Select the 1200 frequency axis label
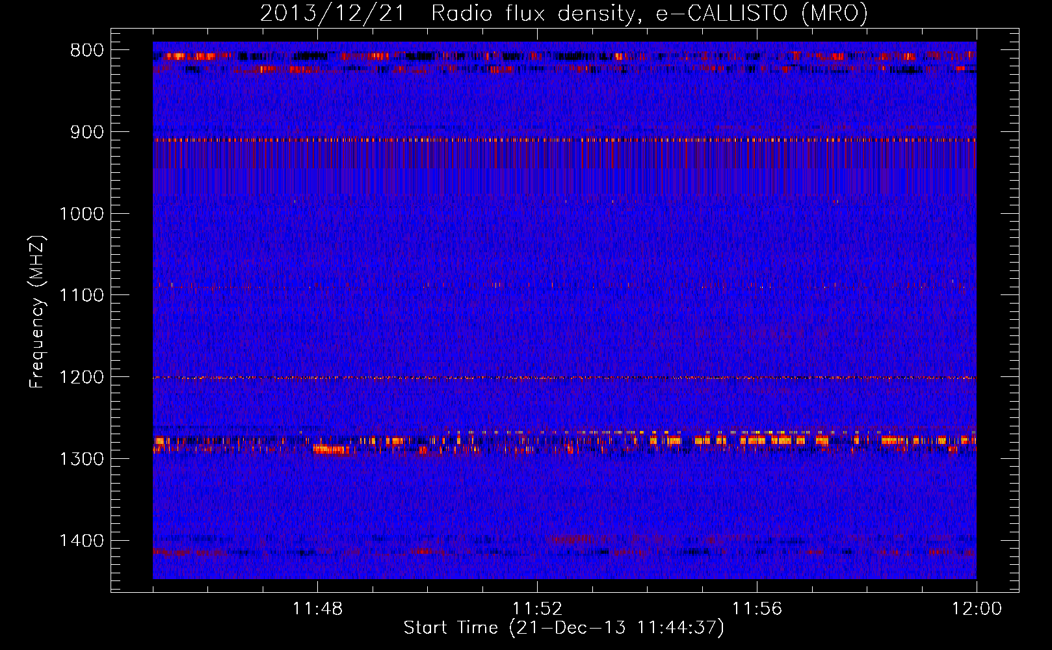The width and height of the screenshot is (1052, 650). pyautogui.click(x=82, y=378)
